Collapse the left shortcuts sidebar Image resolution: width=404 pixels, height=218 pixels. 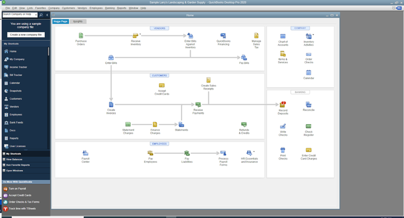tap(47, 15)
